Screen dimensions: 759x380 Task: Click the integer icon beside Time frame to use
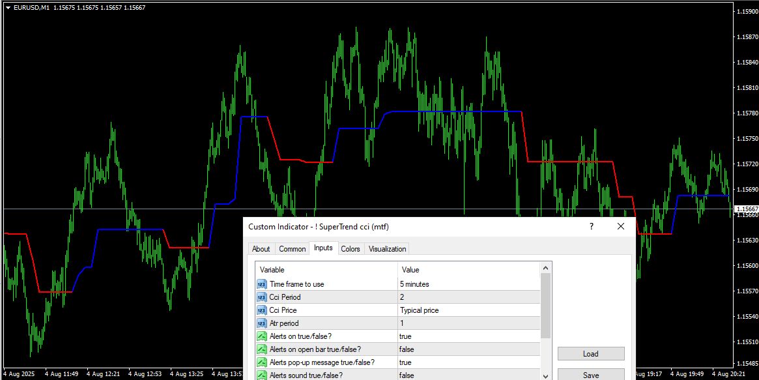[262, 284]
